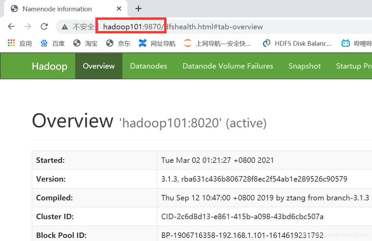The image size is (372, 241).
Task: Click the Overview page heading
Action: (x=72, y=120)
